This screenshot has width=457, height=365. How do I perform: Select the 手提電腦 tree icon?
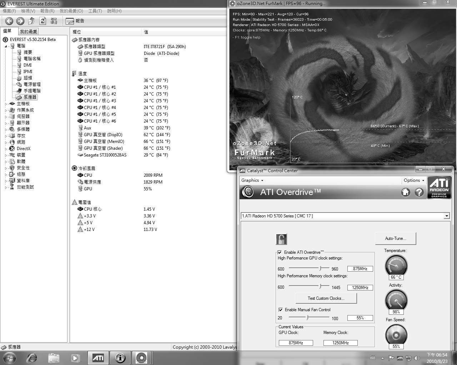point(19,91)
